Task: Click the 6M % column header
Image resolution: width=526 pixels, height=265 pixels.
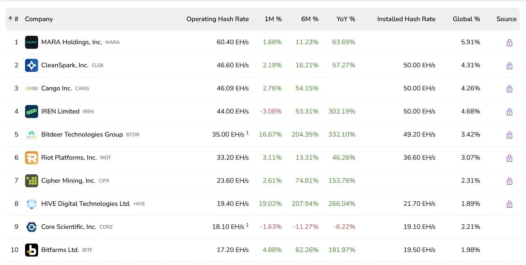Action: click(309, 19)
